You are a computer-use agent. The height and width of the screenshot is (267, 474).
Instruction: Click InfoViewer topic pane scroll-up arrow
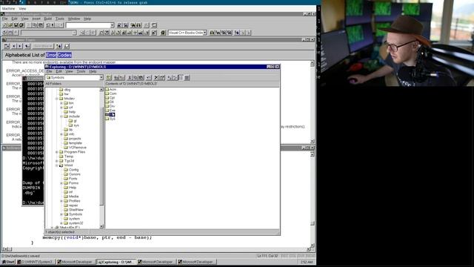point(313,63)
